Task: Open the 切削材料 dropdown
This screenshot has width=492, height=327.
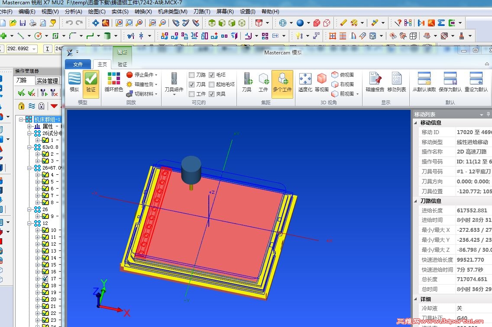Action: (x=142, y=93)
